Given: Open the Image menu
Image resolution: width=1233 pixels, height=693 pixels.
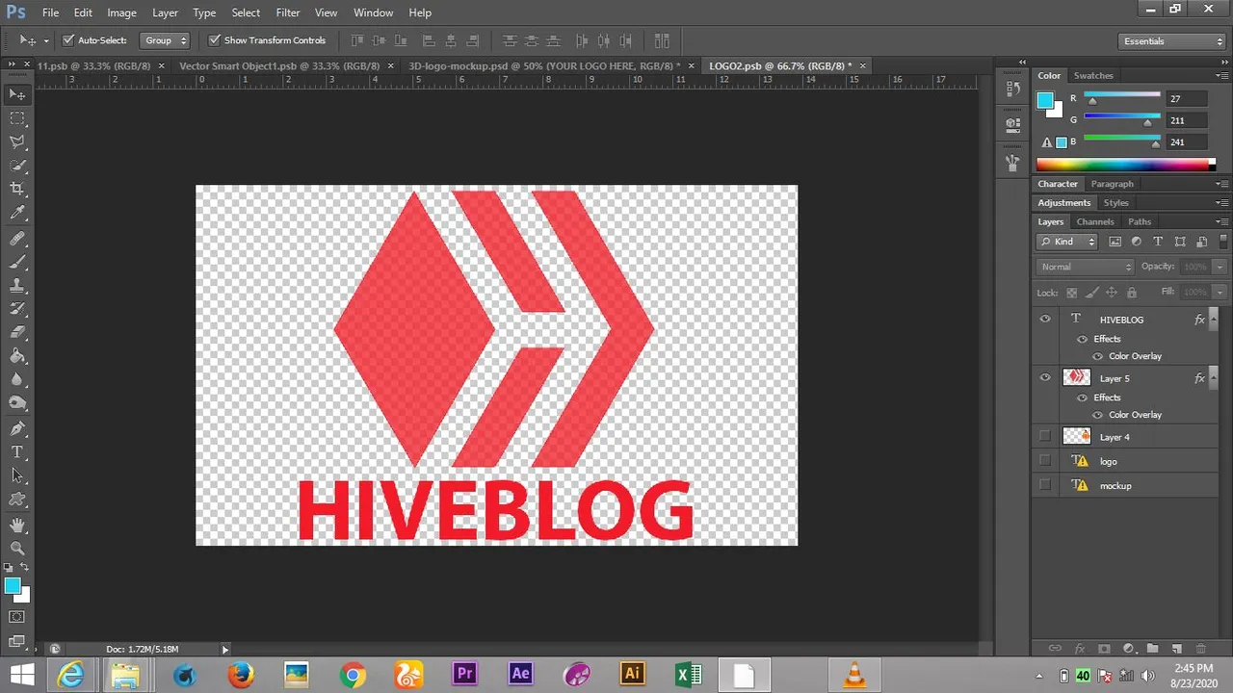Looking at the screenshot, I should (121, 13).
